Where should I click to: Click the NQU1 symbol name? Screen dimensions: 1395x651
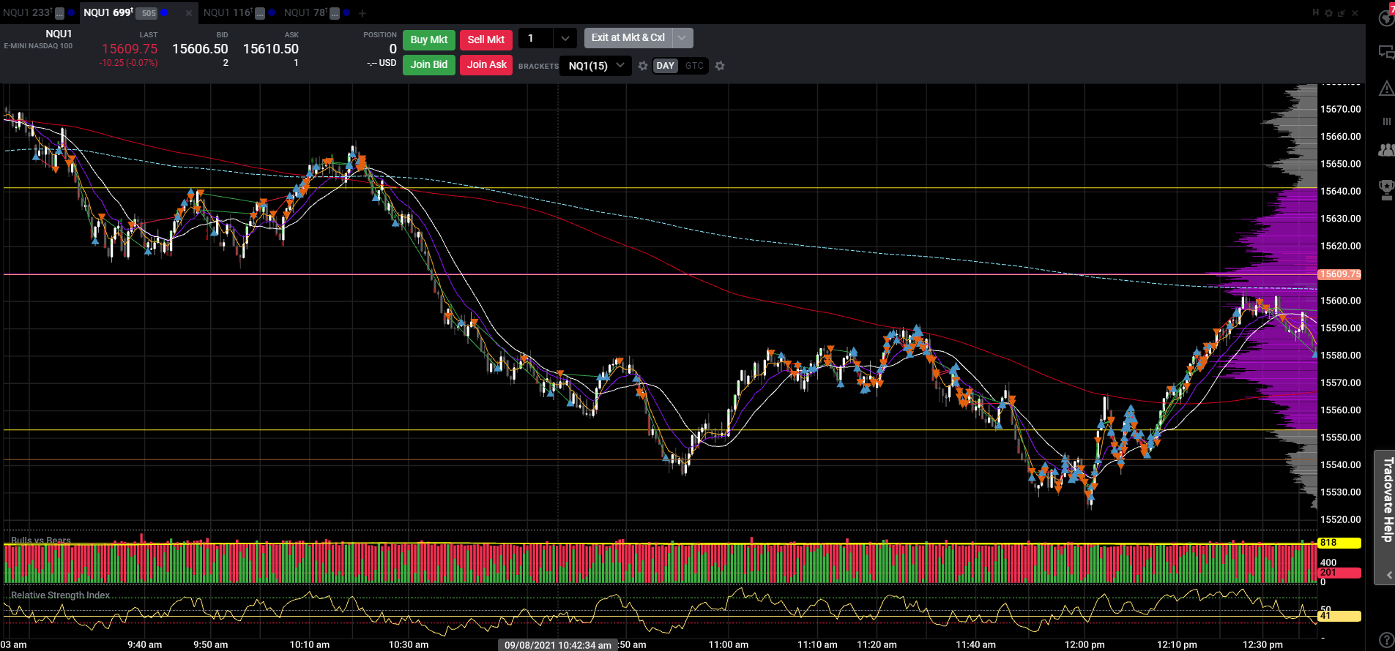tap(59, 34)
